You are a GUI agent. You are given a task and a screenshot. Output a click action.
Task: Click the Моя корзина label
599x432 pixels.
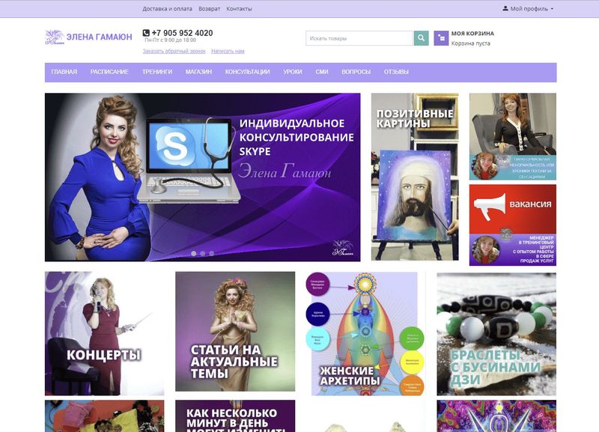pos(472,34)
